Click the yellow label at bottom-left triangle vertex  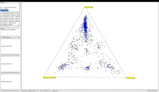[50, 77]
